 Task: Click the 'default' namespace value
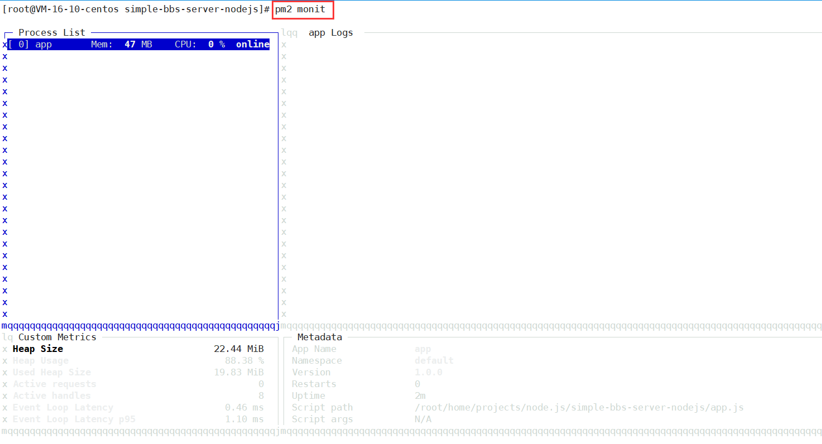pos(434,360)
